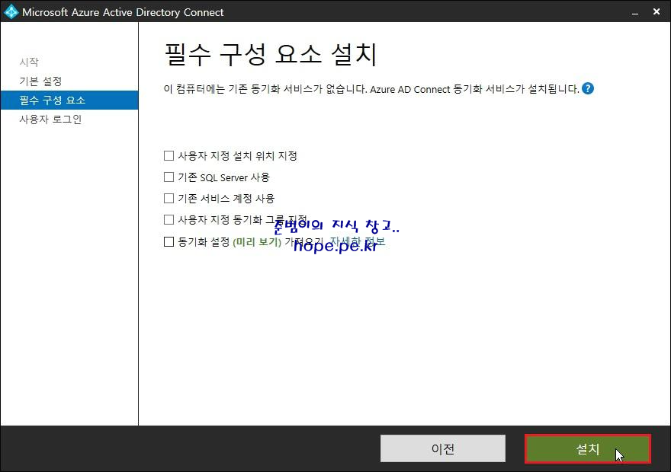This screenshot has height=472, width=671.
Task: Click the 동기화 서비스가 없습니다 description text
Action: coord(371,89)
